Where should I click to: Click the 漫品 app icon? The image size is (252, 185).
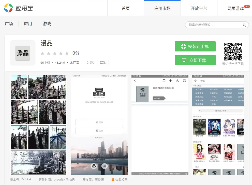pyautogui.click(x=23, y=53)
